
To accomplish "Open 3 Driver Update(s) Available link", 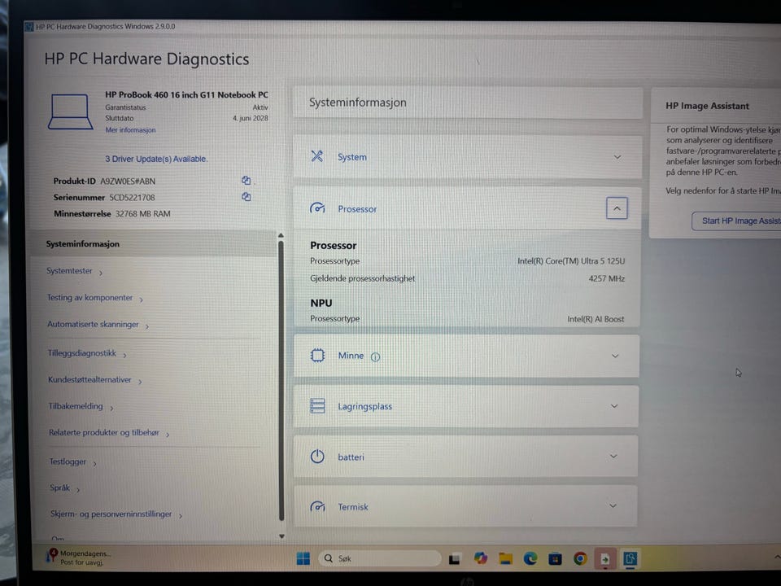I will pos(156,159).
